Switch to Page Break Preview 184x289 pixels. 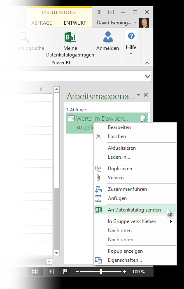pyautogui.click(x=66, y=271)
